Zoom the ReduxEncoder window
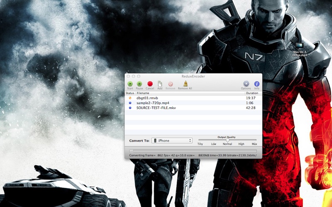The width and height of the screenshot is (332, 207). pos(139,76)
